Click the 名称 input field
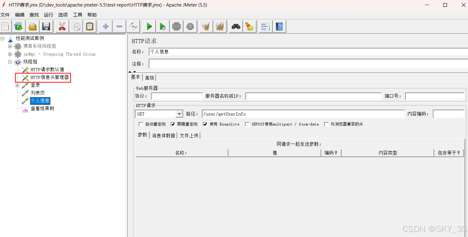The width and height of the screenshot is (468, 237). [308, 52]
